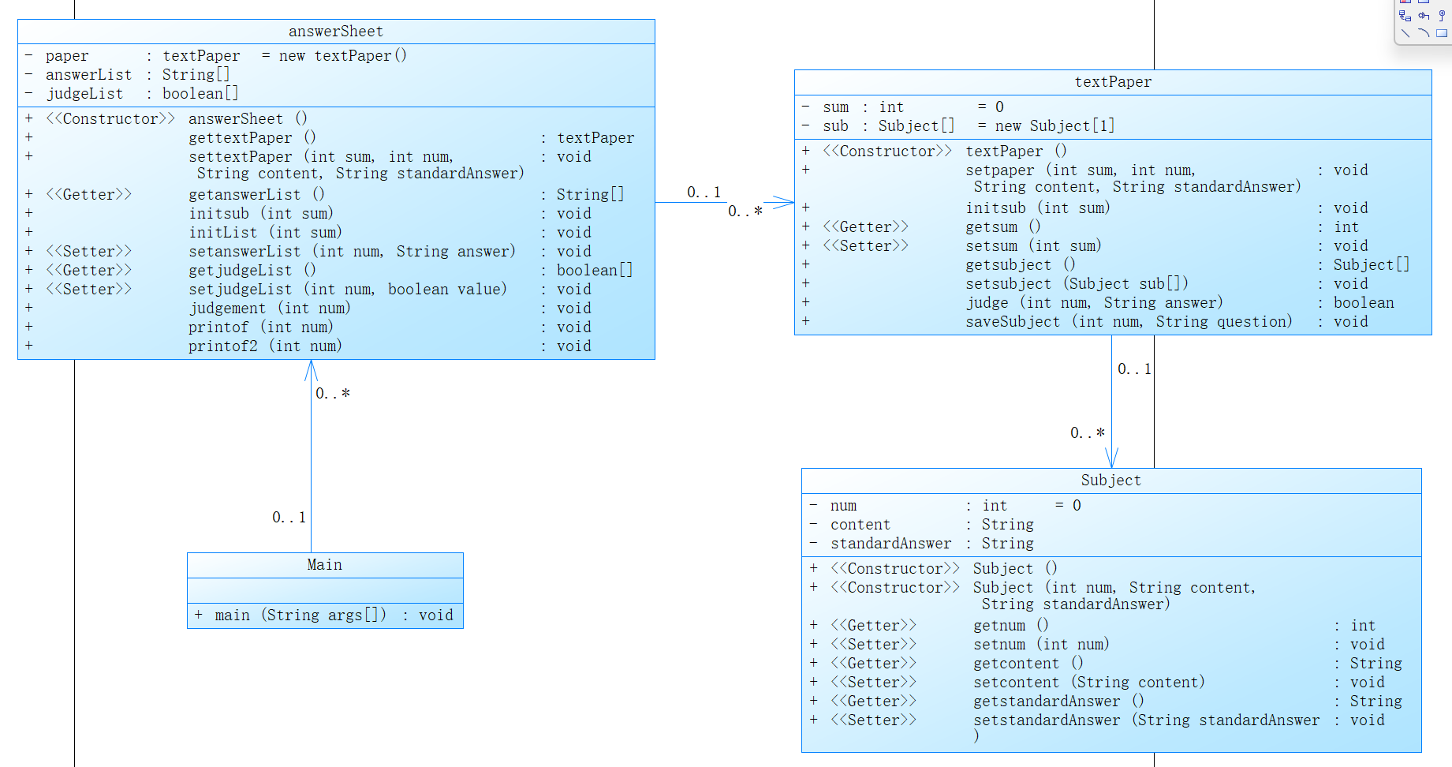Click the 0..* label above Subject class

pyautogui.click(x=1087, y=433)
